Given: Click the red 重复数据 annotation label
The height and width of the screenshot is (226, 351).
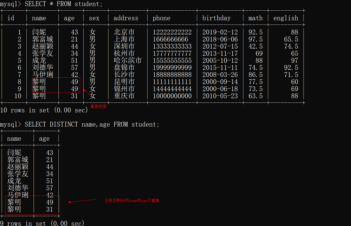Looking at the screenshot, I should pos(99,107).
